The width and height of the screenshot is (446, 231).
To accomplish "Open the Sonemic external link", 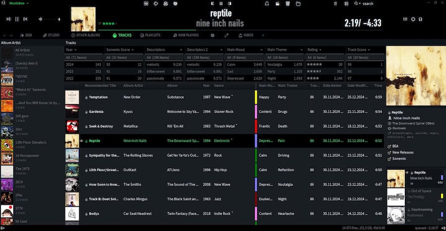I will pyautogui.click(x=397, y=159).
